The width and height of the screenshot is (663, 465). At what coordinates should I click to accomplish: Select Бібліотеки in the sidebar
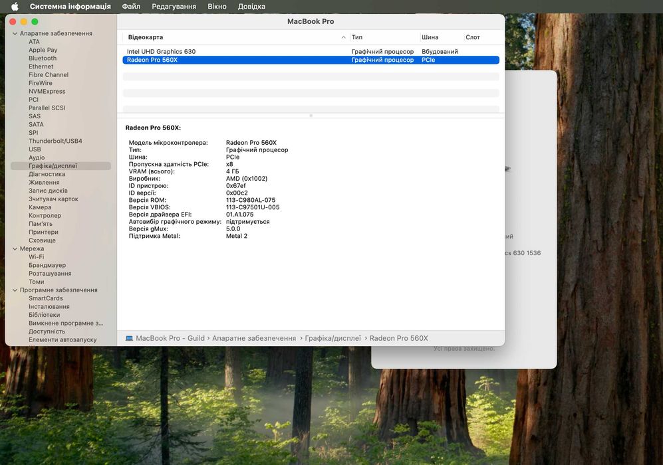[x=45, y=315]
